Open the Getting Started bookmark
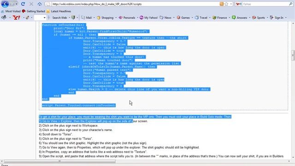Screen dimensions: 295x166 pos(34,11)
